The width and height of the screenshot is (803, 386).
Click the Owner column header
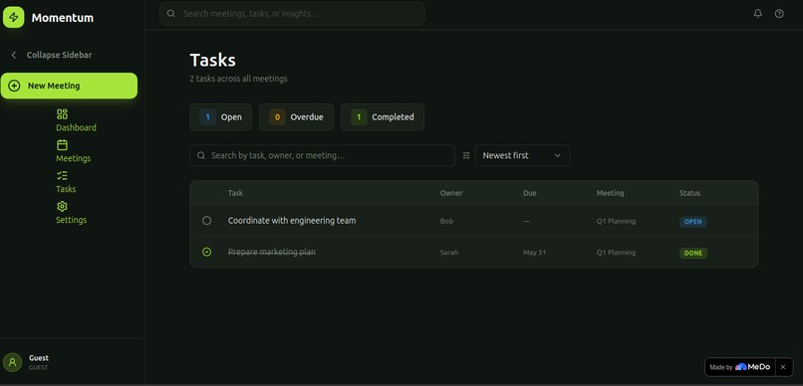point(451,193)
